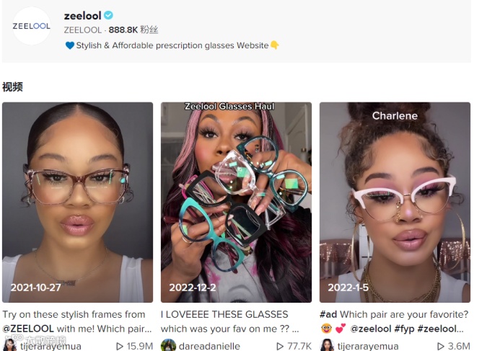500x351 pixels.
Task: Select the 视频 section heading
Action: 12,86
